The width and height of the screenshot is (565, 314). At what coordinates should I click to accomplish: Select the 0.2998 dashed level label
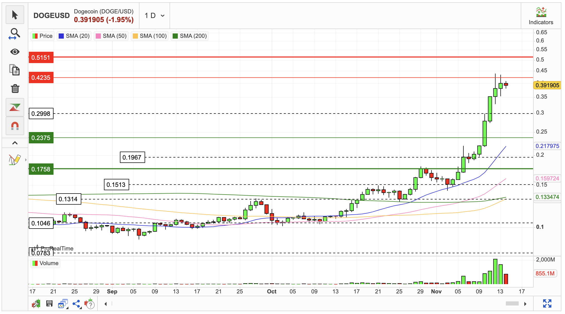click(41, 114)
